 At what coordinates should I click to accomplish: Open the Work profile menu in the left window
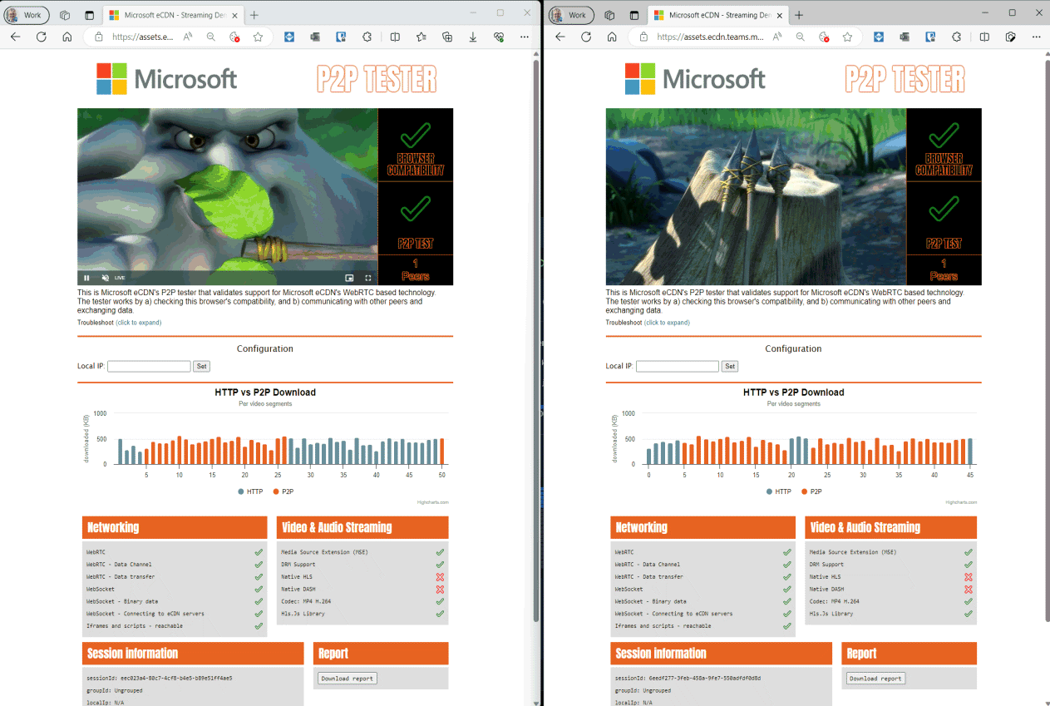click(x=25, y=15)
